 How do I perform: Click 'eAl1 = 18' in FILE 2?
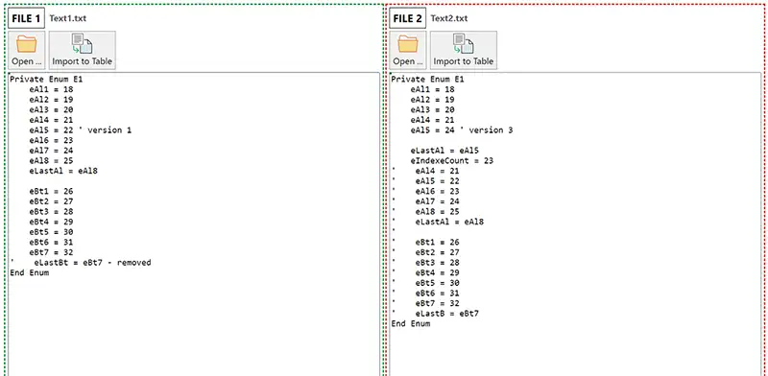click(433, 89)
